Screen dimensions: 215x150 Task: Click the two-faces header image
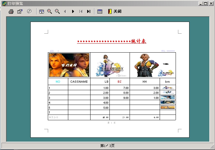click(69, 65)
